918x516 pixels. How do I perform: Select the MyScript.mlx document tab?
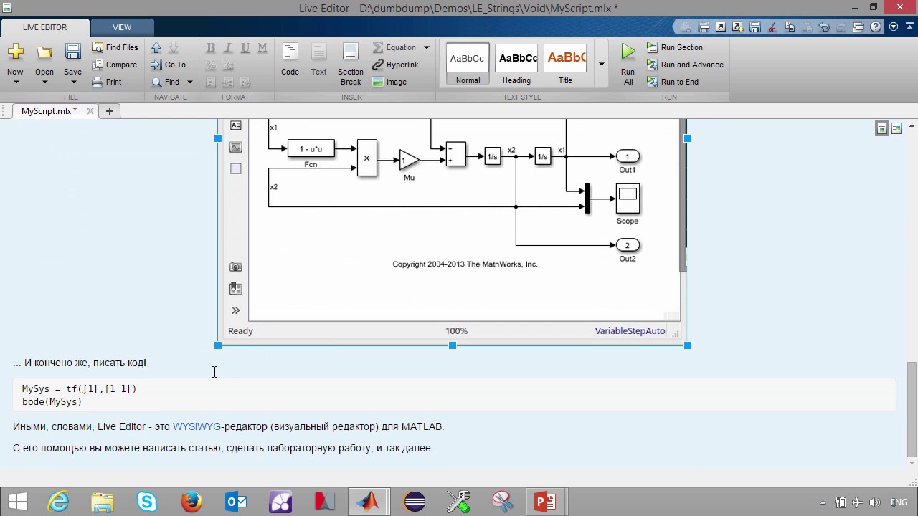[x=48, y=111]
